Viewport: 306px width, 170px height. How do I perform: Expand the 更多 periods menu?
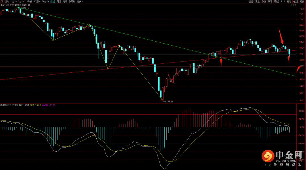tap(80, 1)
